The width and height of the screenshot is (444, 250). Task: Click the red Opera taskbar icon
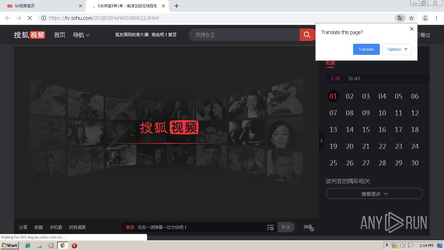[74, 245]
